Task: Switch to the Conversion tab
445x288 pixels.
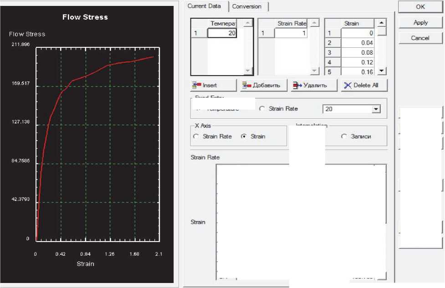Action: (x=247, y=6)
